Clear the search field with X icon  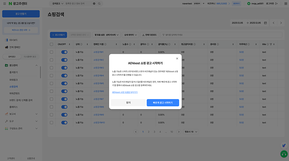tap(94, 3)
